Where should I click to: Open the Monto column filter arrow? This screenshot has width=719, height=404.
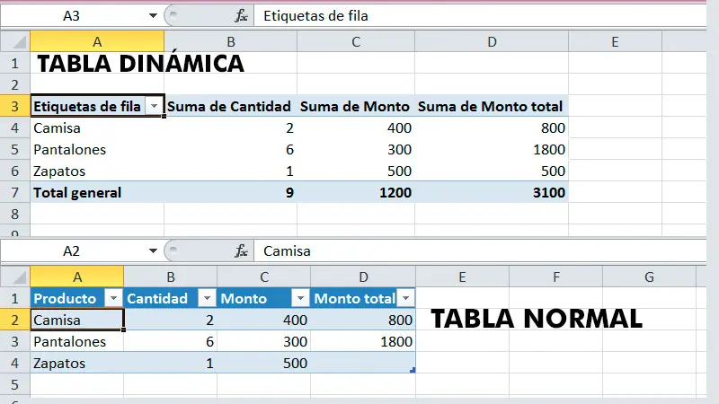point(299,299)
